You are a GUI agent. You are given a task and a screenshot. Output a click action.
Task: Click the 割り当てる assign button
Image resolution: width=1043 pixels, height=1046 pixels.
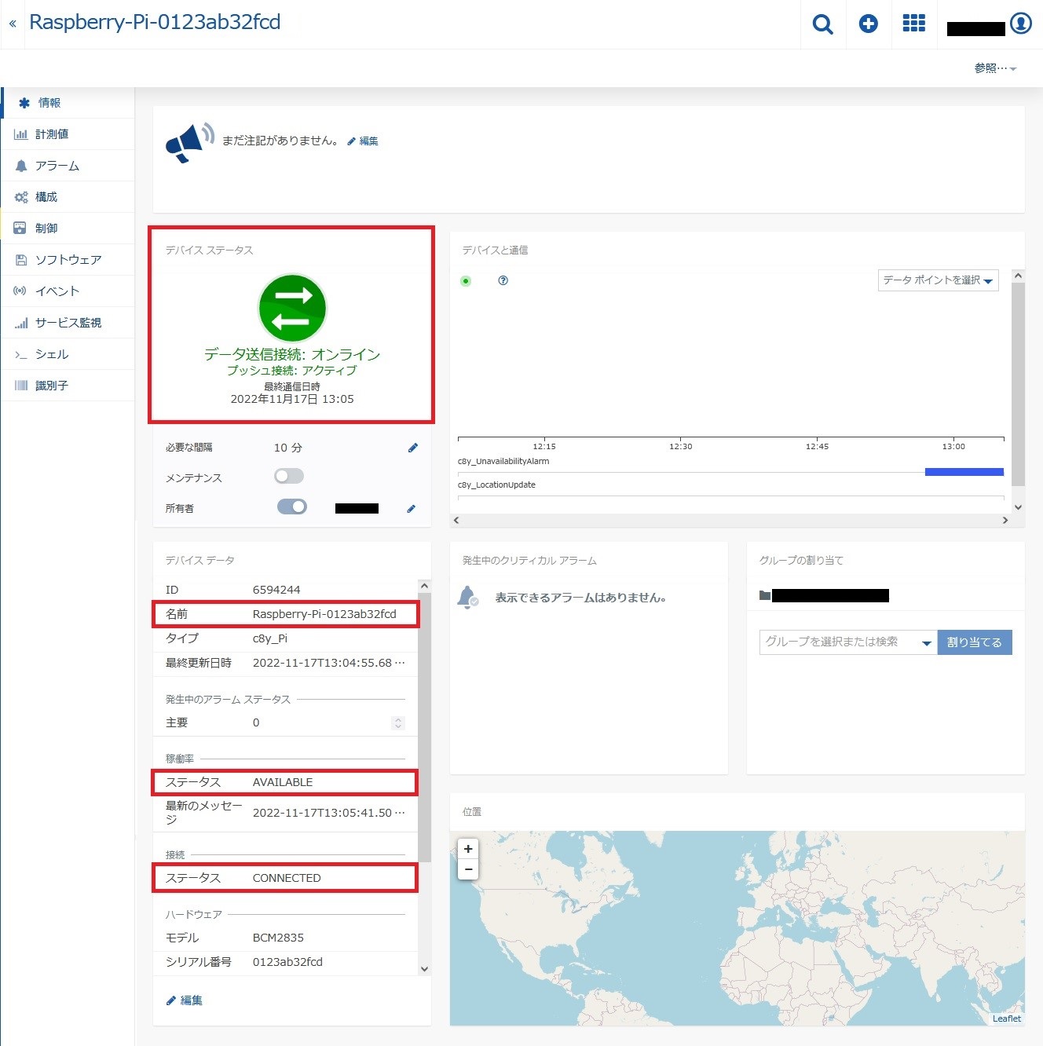[x=974, y=642]
